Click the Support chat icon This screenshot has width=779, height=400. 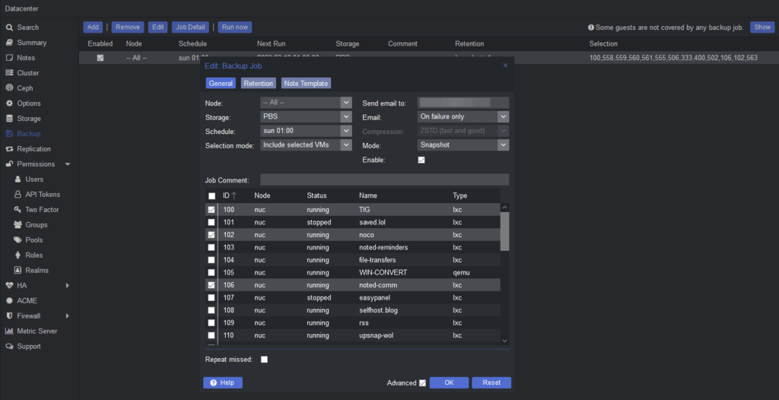[x=9, y=346]
